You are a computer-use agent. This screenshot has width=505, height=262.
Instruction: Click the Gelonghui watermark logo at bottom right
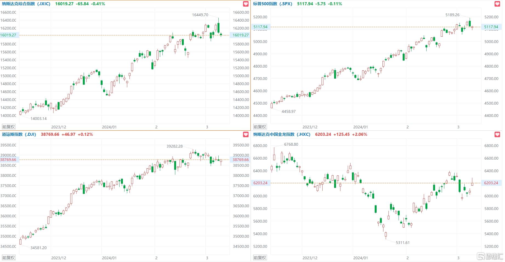[x=490, y=256]
